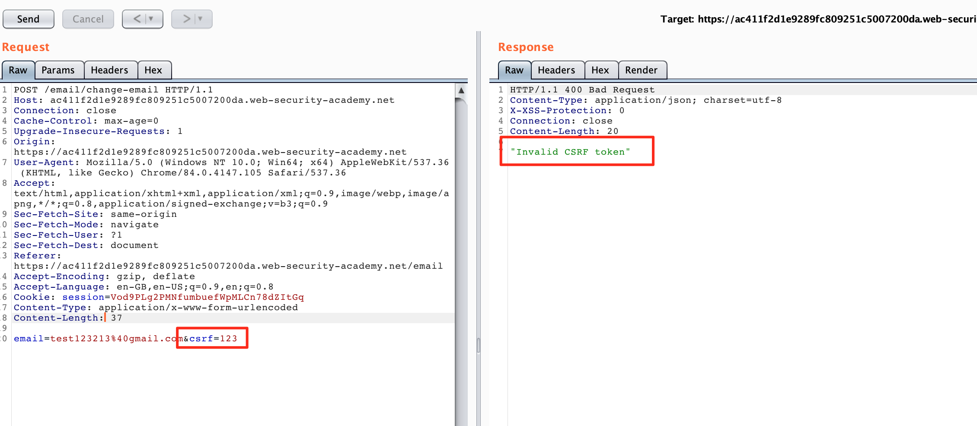The width and height of the screenshot is (977, 426).
Task: Open the back history dropdown arrow
Action: coord(151,19)
